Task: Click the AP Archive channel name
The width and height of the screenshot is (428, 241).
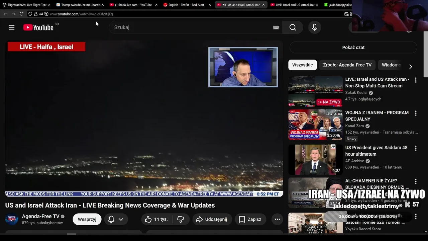Action: (355, 161)
